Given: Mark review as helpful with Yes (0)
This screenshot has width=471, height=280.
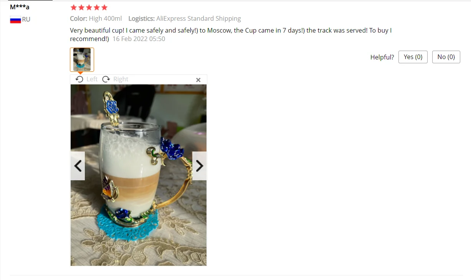Looking at the screenshot, I should point(413,57).
